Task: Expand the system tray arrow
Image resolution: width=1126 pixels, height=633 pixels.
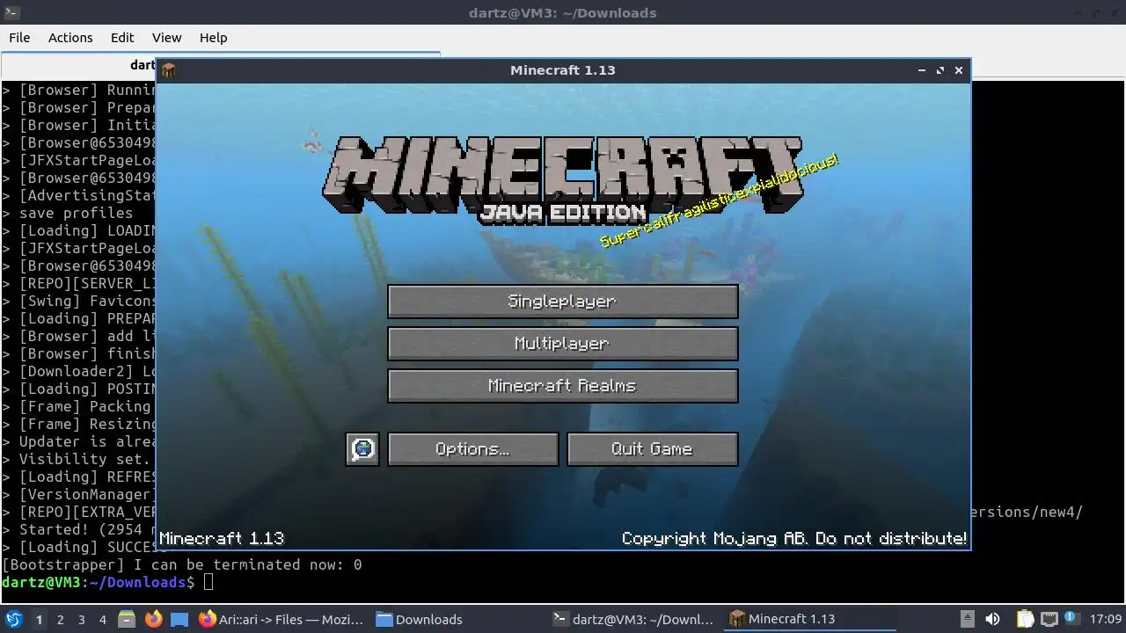Action: point(967,619)
